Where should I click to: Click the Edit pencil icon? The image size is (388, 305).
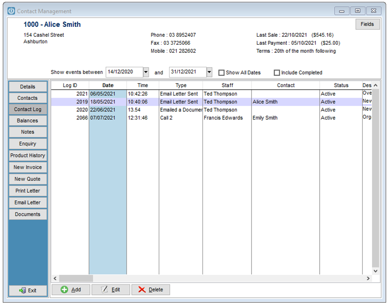pyautogui.click(x=105, y=289)
